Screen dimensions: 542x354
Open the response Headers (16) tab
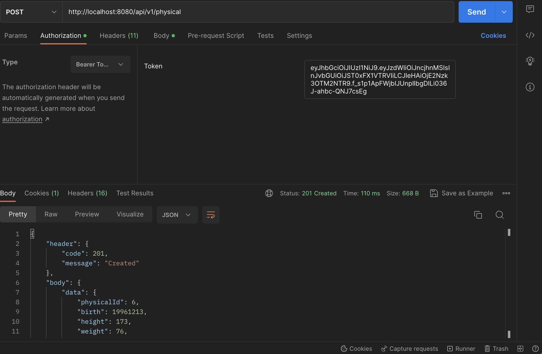click(87, 193)
